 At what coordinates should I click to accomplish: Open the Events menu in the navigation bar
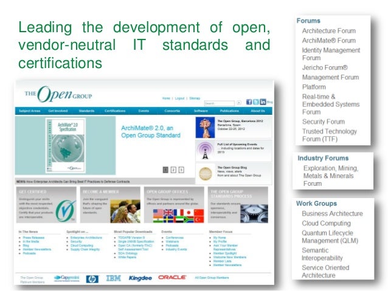pyautogui.click(x=144, y=111)
